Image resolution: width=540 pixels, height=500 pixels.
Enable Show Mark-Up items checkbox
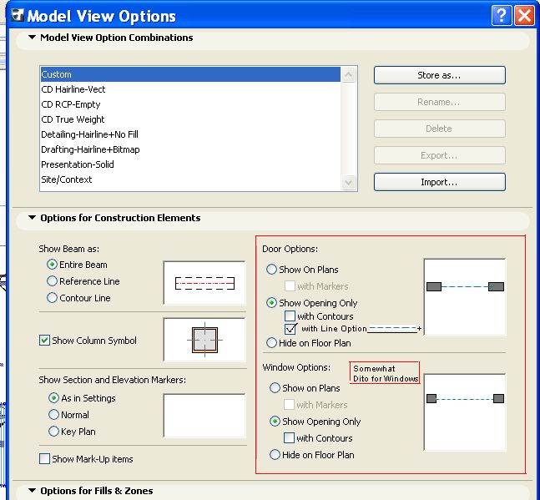pyautogui.click(x=44, y=458)
